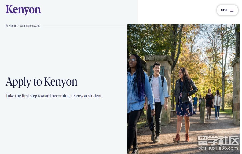This screenshot has width=242, height=154.
Task: Click the subtitle about becoming a Kenyon student
Action: [x=54, y=96]
